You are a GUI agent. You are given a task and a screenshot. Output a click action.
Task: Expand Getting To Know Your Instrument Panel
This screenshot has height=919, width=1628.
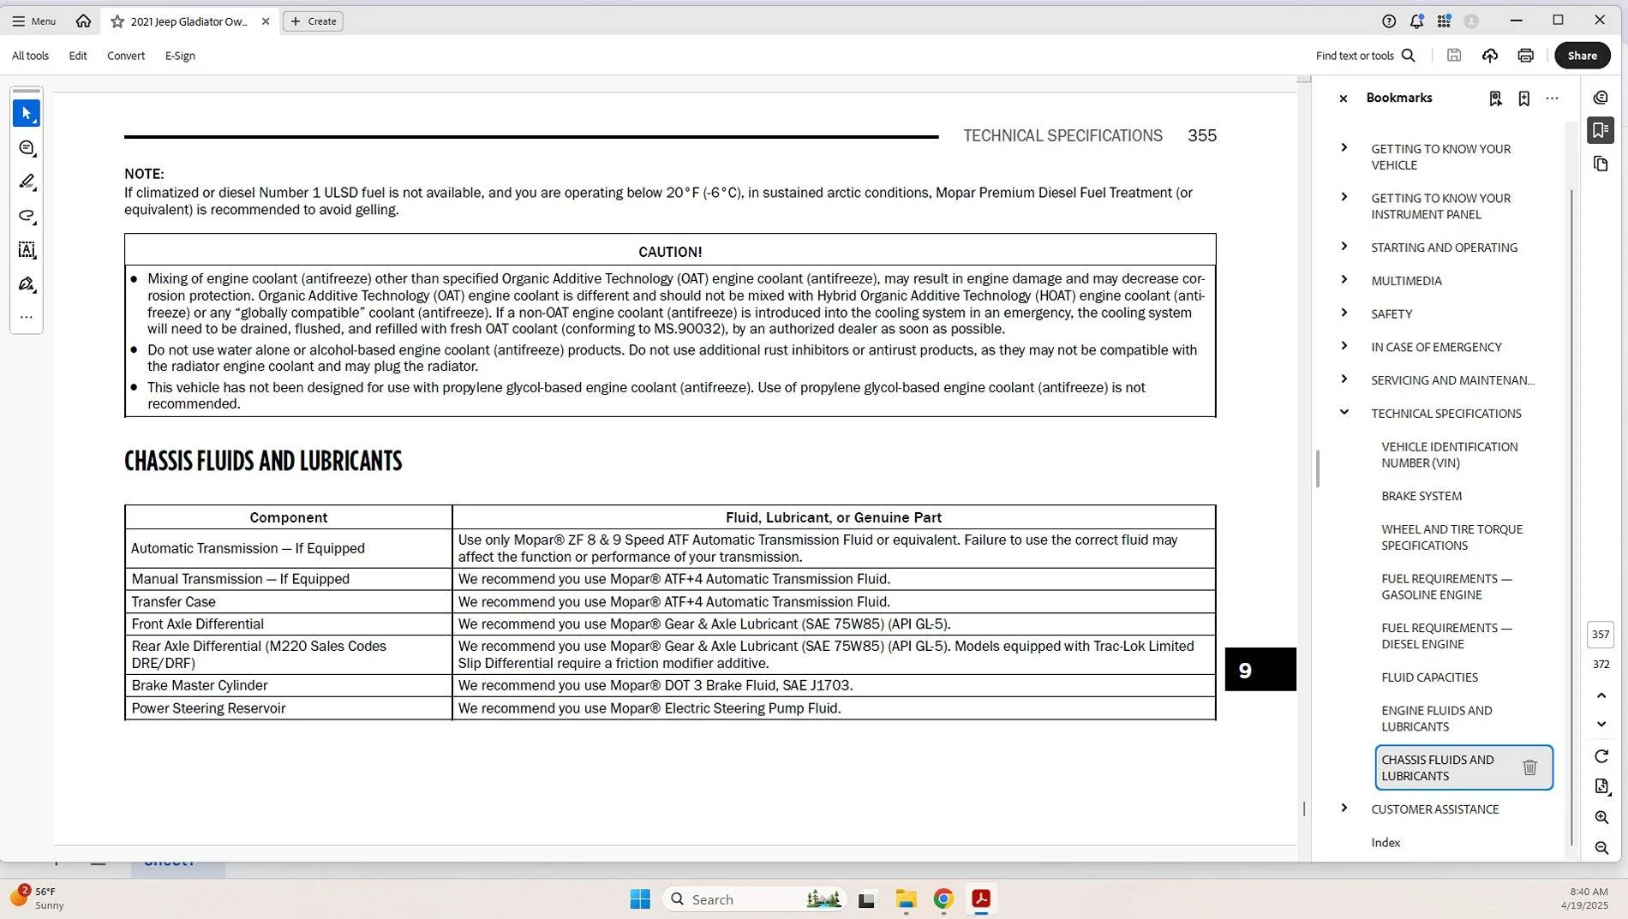tap(1344, 198)
